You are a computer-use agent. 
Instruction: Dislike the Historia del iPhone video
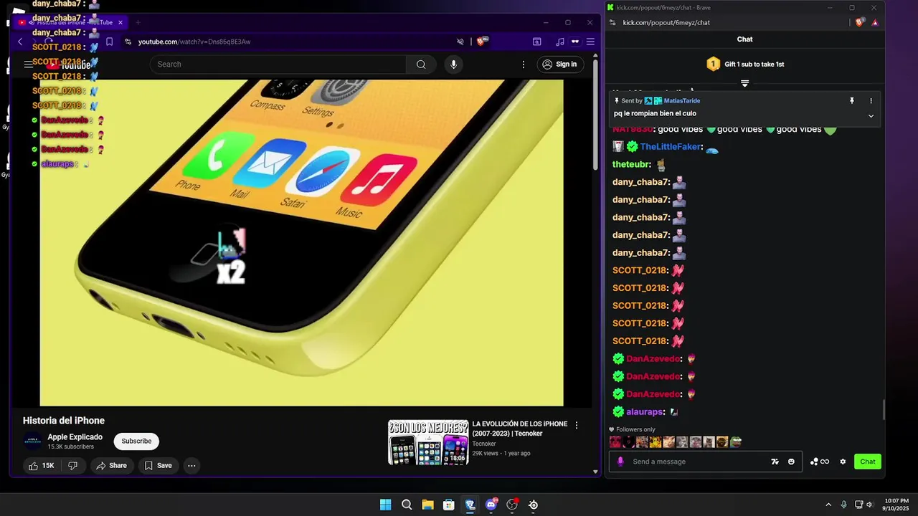[72, 466]
